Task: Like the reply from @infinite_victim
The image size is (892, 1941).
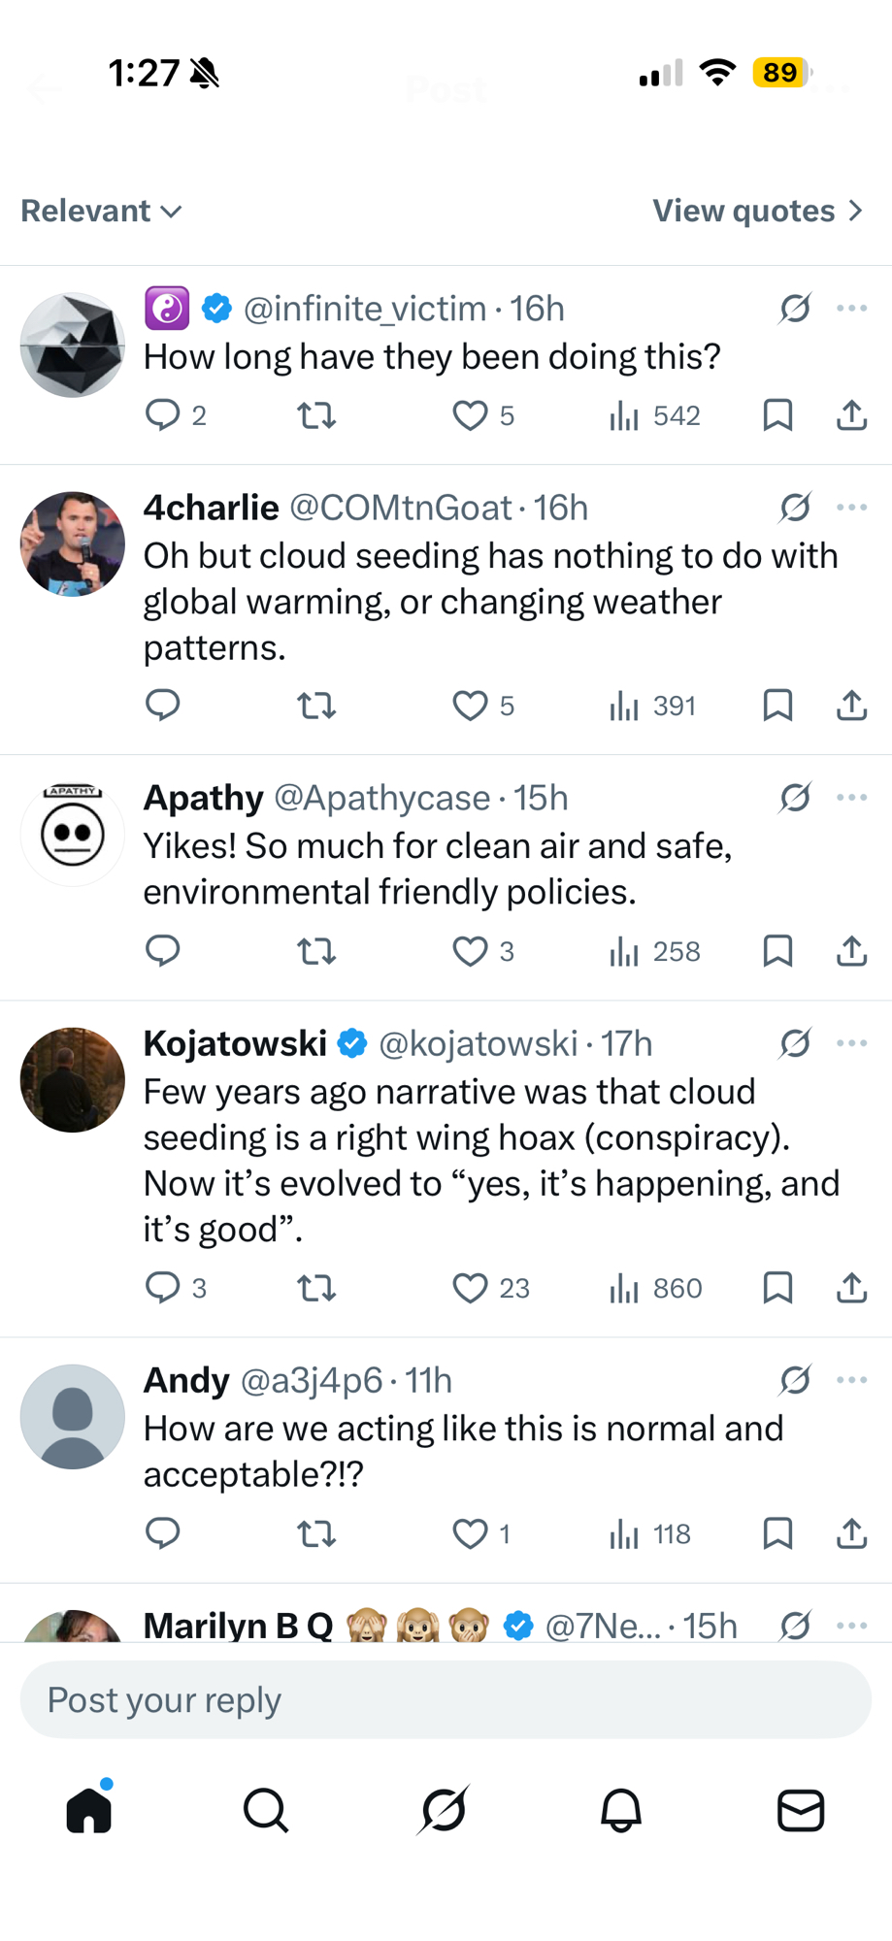Action: 471,416
